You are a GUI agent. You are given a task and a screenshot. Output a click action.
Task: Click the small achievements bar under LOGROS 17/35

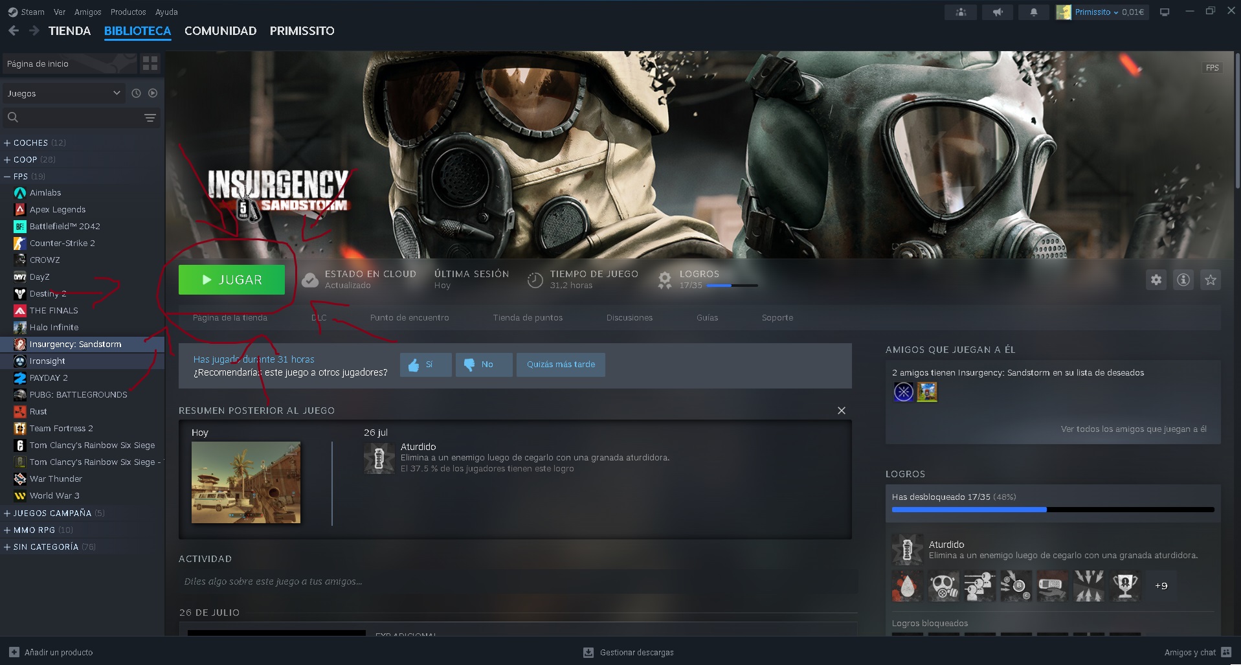732,286
